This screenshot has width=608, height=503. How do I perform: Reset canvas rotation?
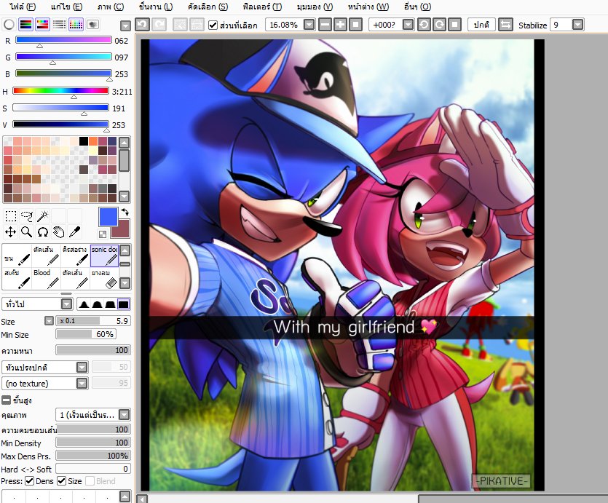tap(454, 25)
